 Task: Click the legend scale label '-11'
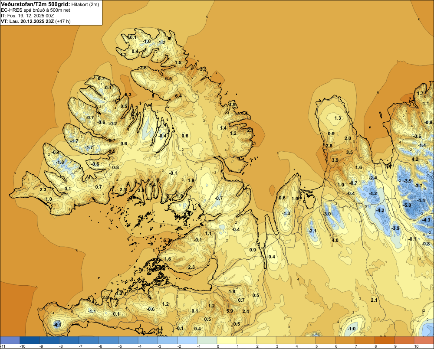tap(3, 346)
